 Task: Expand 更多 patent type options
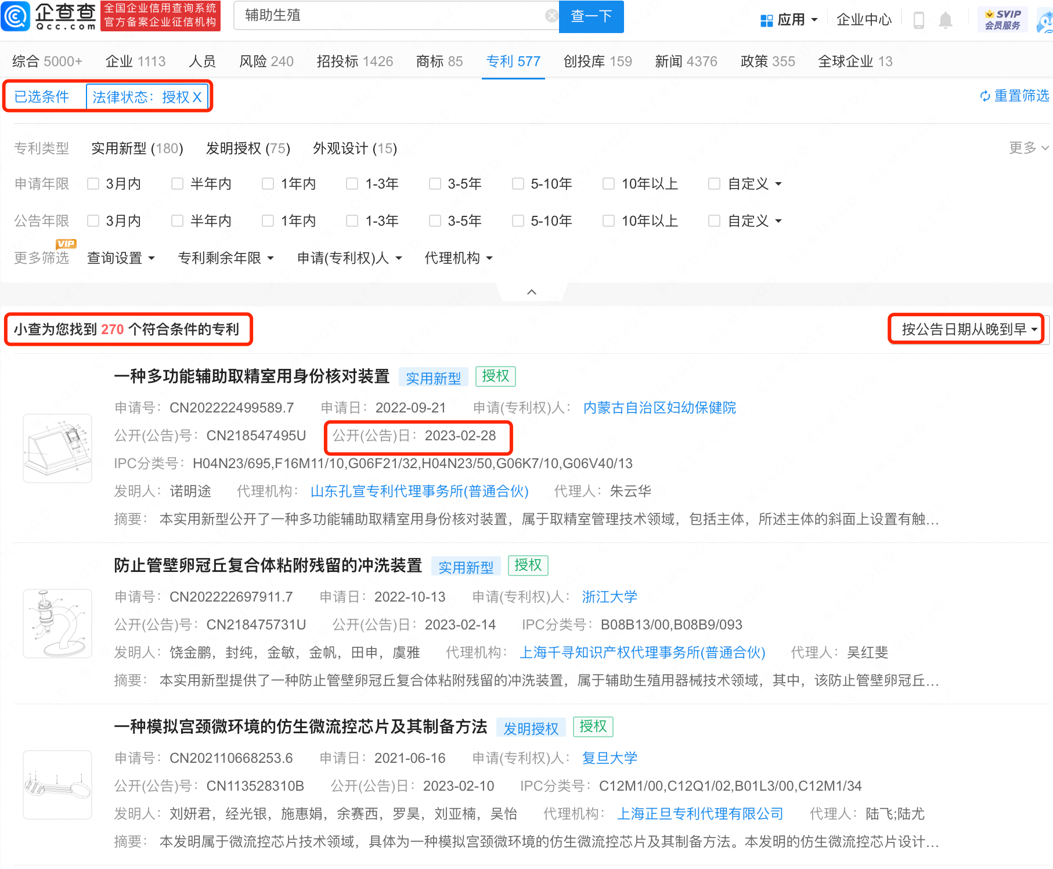[1029, 148]
